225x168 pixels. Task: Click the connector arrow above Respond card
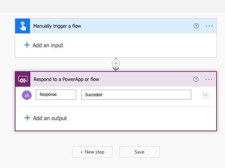pos(116,69)
